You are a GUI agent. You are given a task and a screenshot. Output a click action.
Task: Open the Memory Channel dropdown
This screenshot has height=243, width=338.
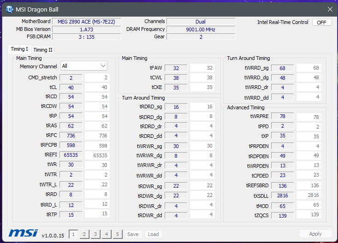point(84,66)
